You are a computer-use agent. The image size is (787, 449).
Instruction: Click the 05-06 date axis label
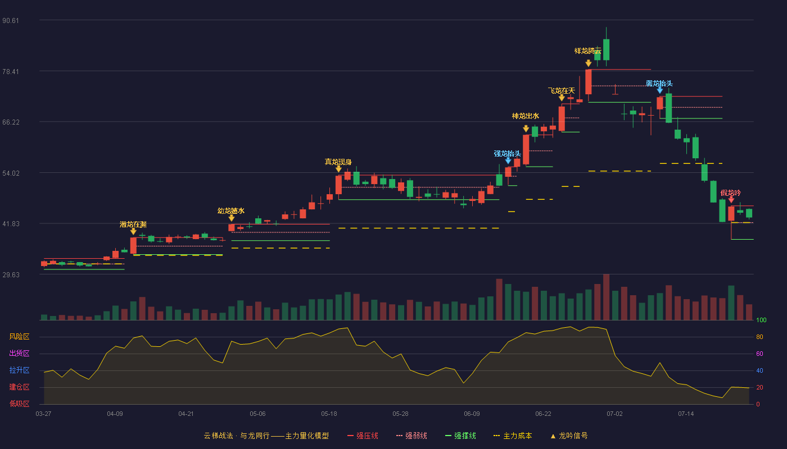point(257,414)
